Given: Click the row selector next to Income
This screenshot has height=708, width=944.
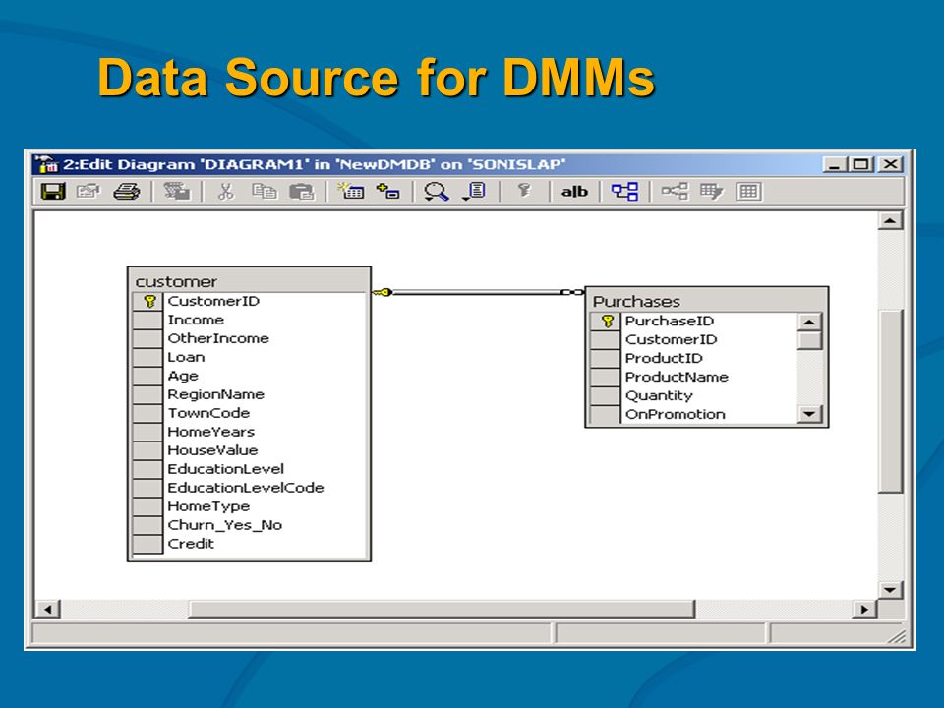Looking at the screenshot, I should point(147,320).
